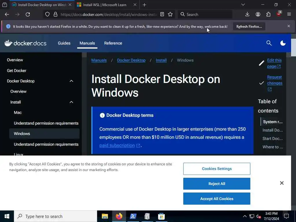Follow the Install breadcrumb link
This screenshot has width=296, height=222.
[x=161, y=60]
